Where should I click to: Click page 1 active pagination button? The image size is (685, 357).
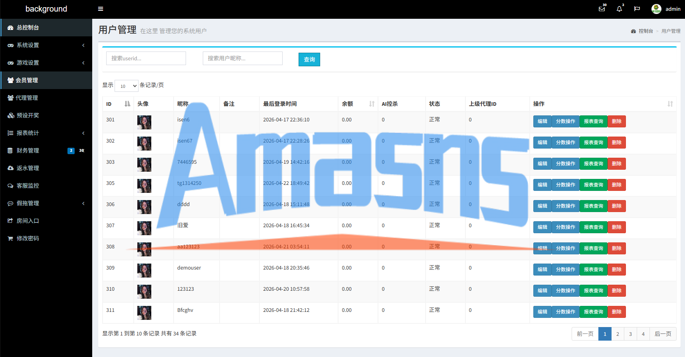(605, 334)
